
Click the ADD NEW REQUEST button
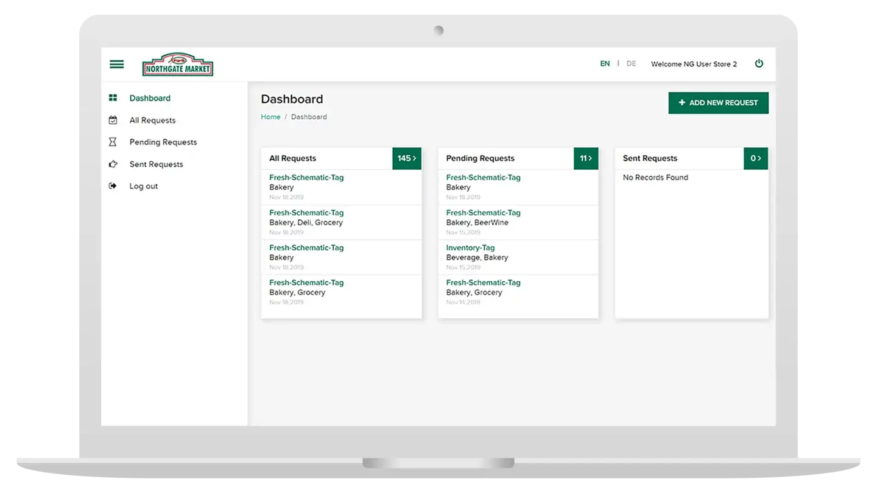click(x=718, y=103)
